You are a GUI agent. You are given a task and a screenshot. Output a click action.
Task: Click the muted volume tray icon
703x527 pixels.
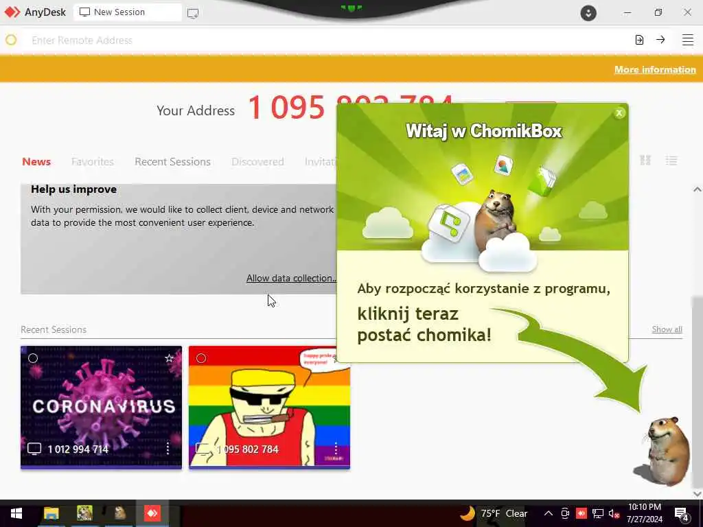[614, 513]
